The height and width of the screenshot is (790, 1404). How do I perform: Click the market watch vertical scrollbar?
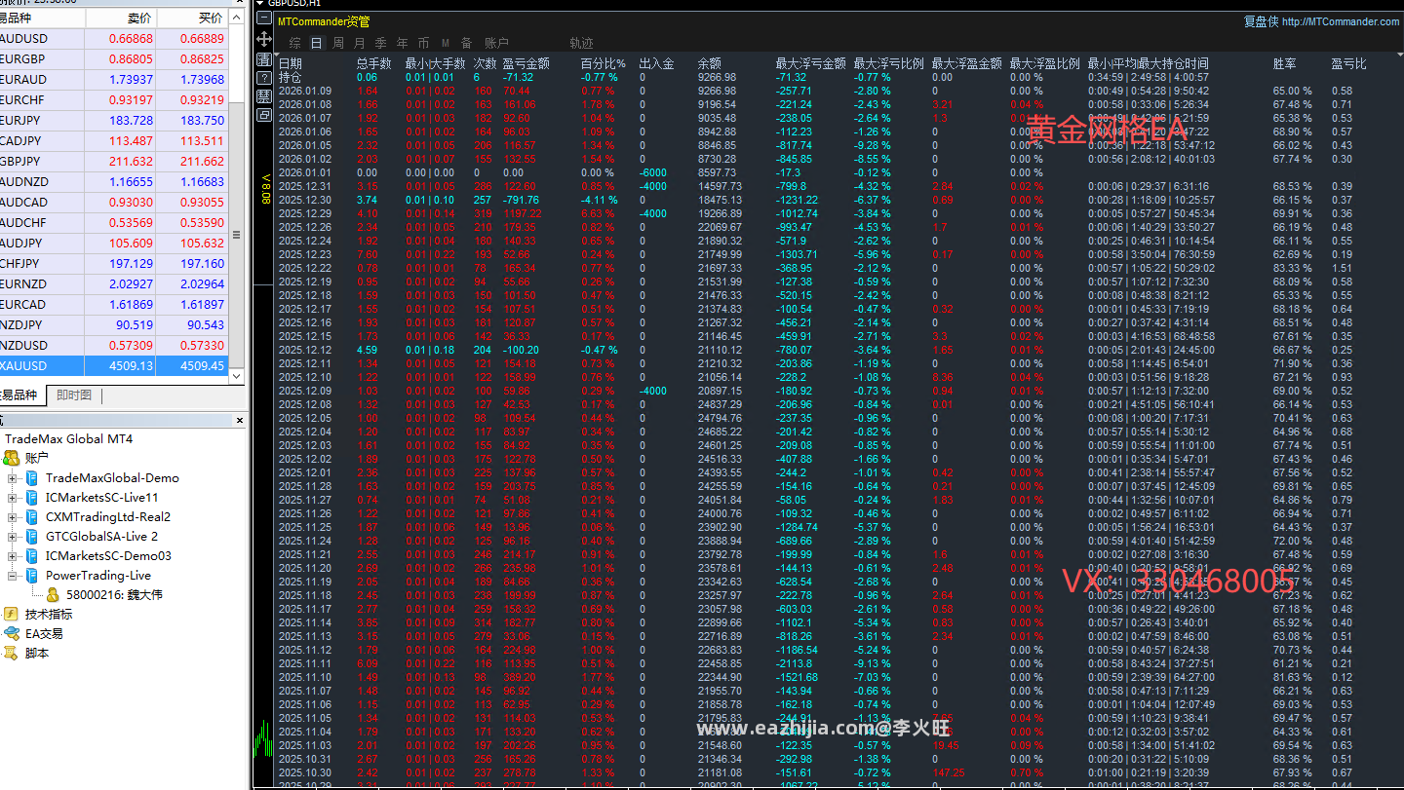pyautogui.click(x=237, y=195)
